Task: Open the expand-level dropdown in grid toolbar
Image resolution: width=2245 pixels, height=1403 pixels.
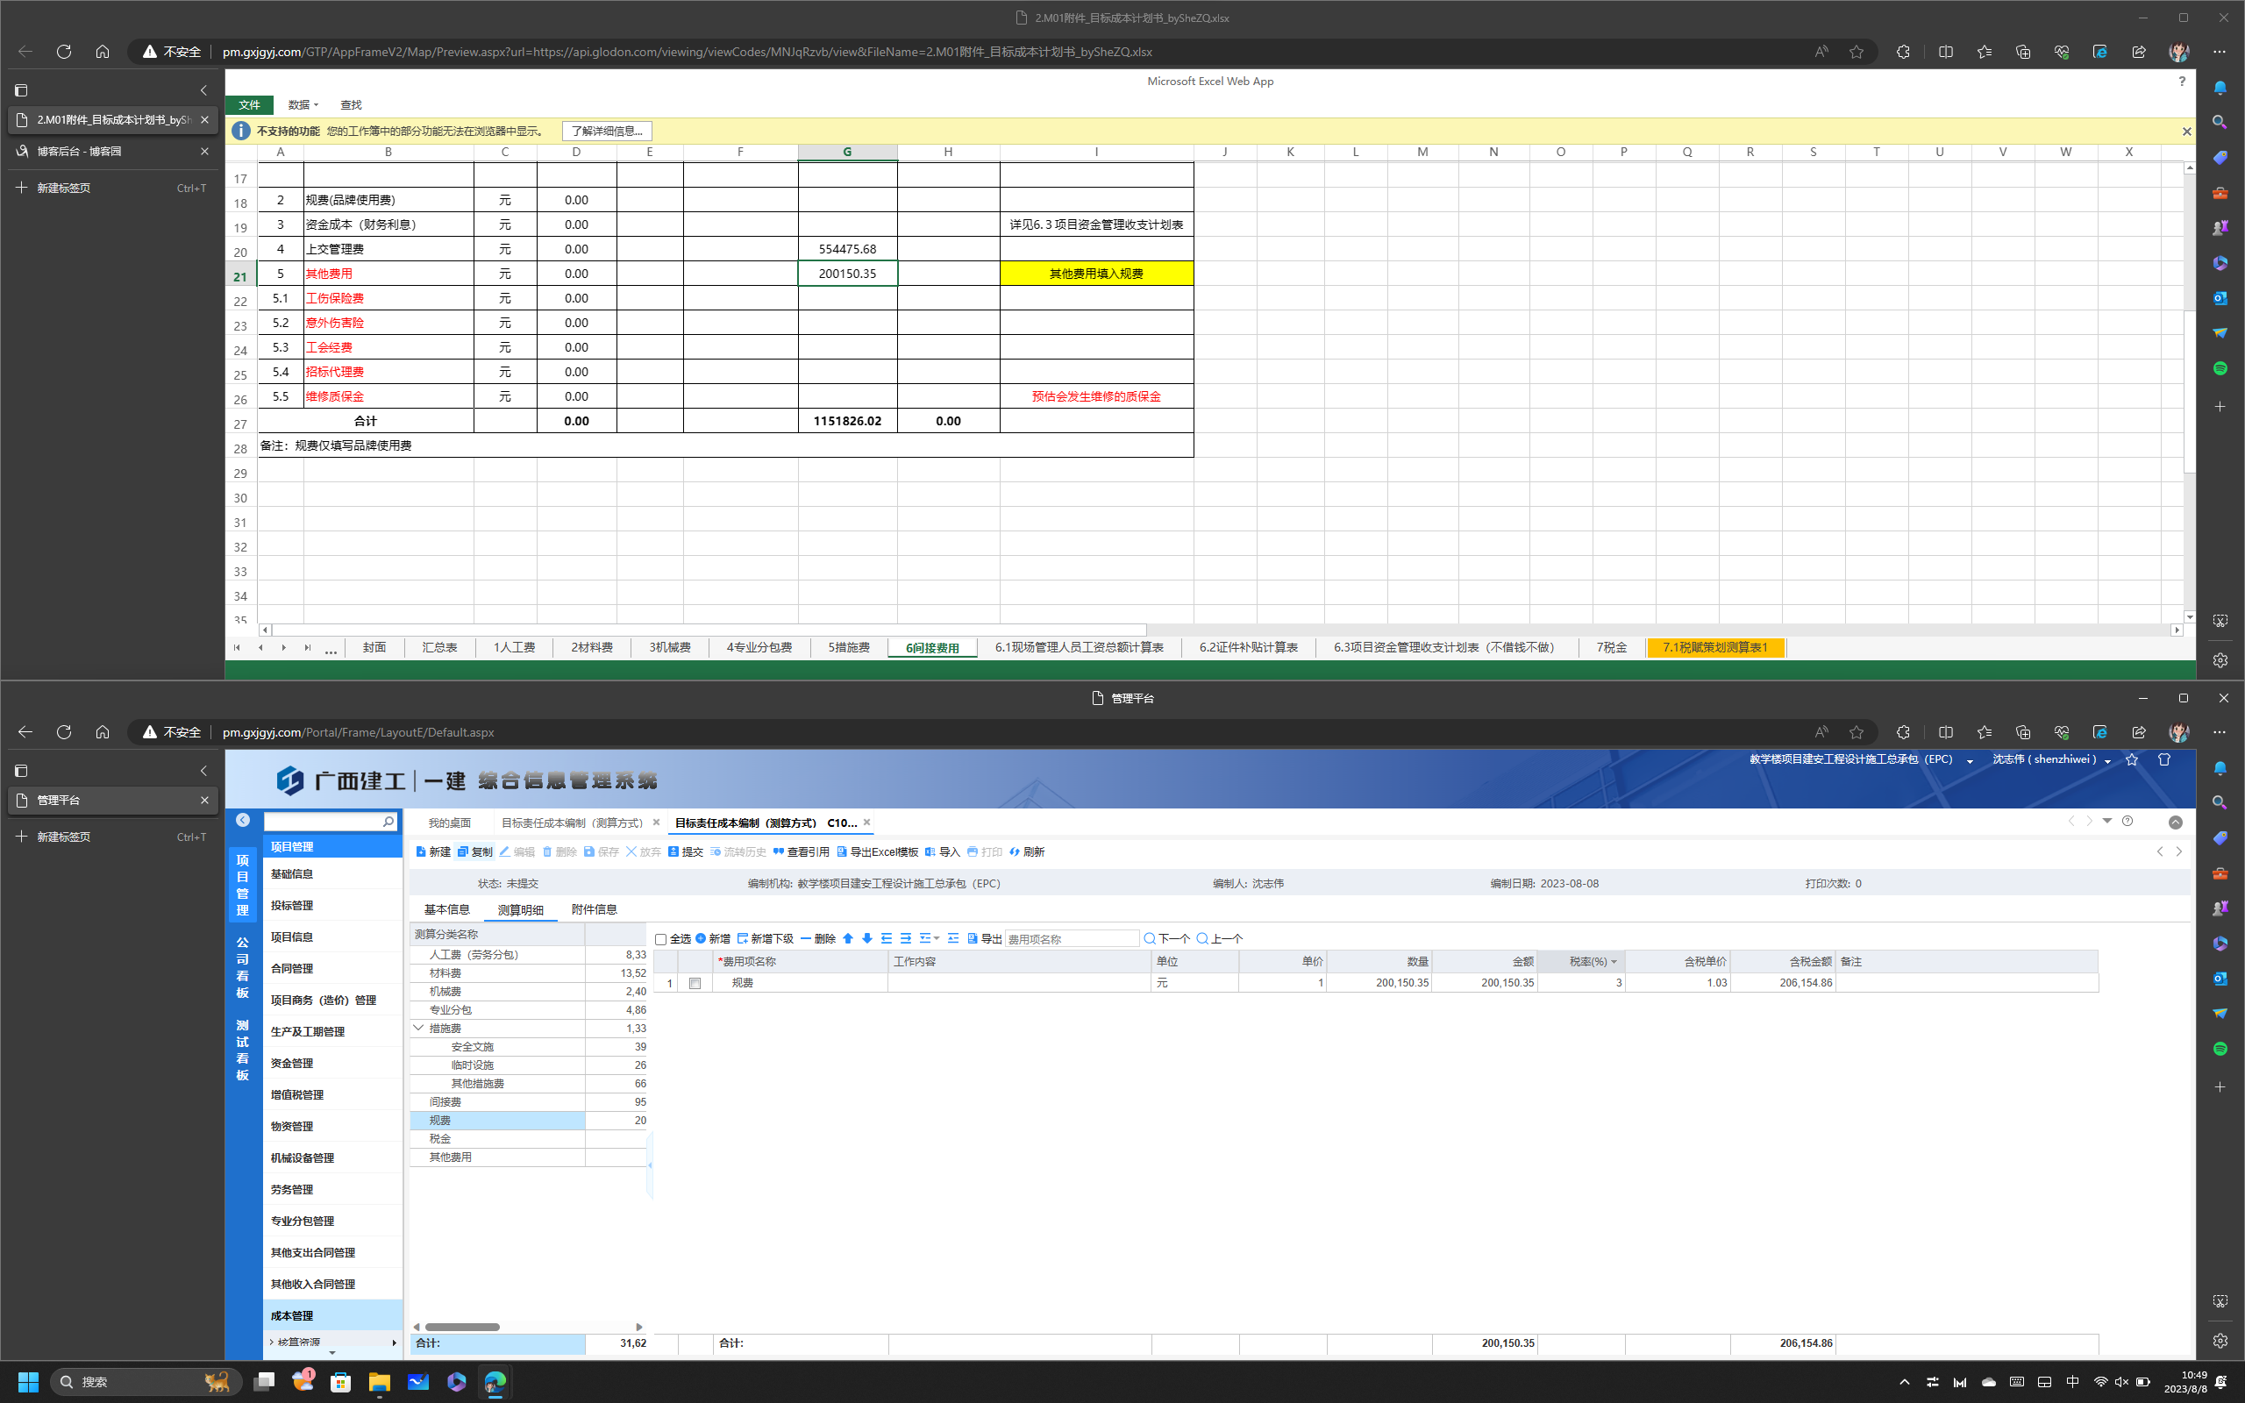Action: coord(930,939)
